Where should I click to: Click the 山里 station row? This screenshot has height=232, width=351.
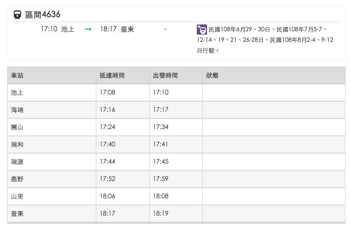[176, 196]
